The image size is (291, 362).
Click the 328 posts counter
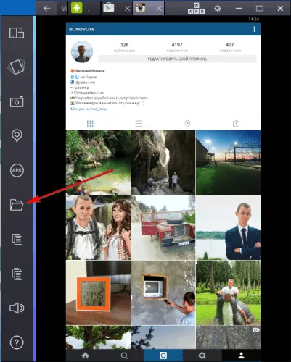point(125,47)
